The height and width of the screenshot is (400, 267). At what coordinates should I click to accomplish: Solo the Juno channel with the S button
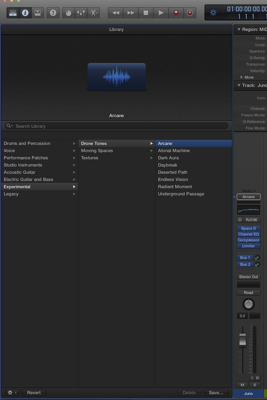pos(255,385)
